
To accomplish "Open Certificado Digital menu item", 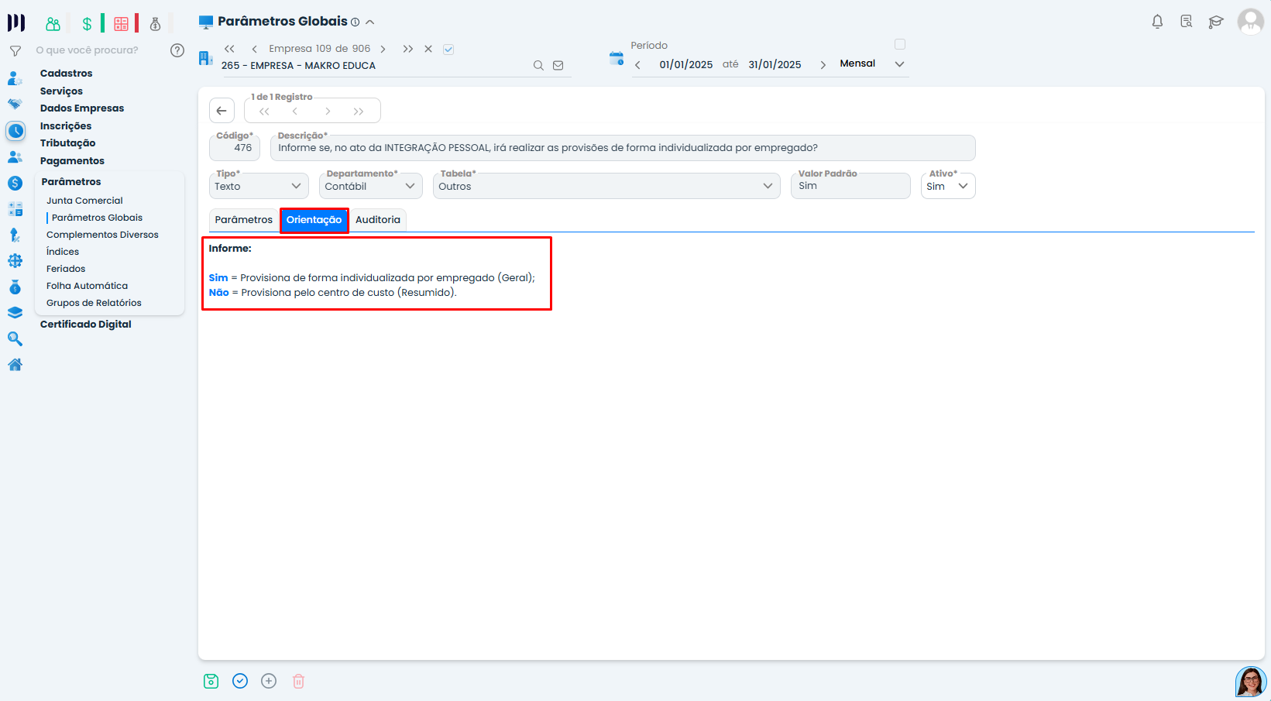I will (86, 325).
